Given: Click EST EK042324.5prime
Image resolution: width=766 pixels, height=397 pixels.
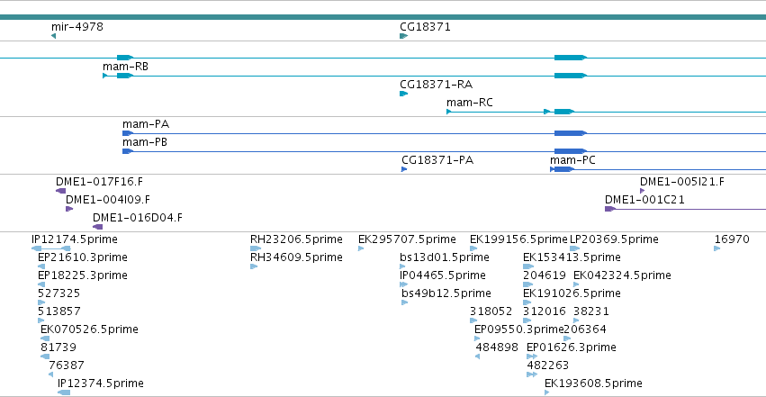Looking at the screenshot, I should (x=622, y=275).
